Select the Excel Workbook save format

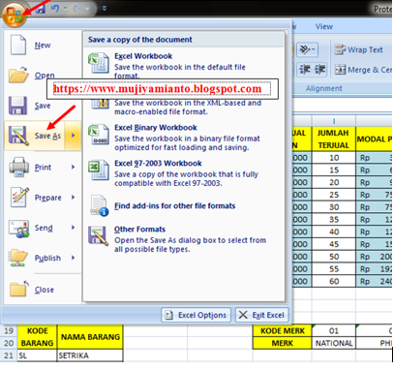[x=184, y=65]
